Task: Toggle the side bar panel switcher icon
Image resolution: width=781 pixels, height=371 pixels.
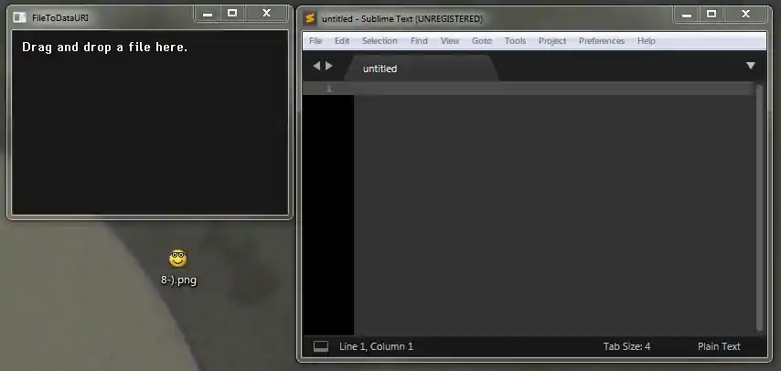Action: pos(320,346)
